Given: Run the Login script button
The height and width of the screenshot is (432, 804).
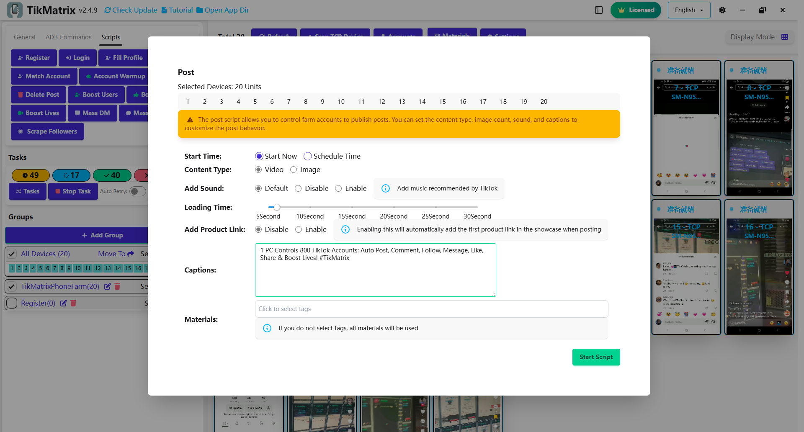Looking at the screenshot, I should pos(77,58).
